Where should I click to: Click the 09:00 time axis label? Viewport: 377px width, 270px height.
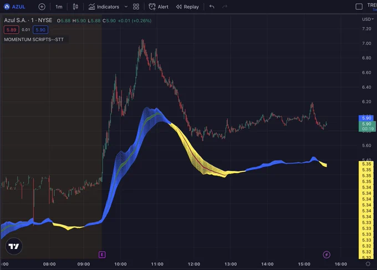click(x=84, y=264)
